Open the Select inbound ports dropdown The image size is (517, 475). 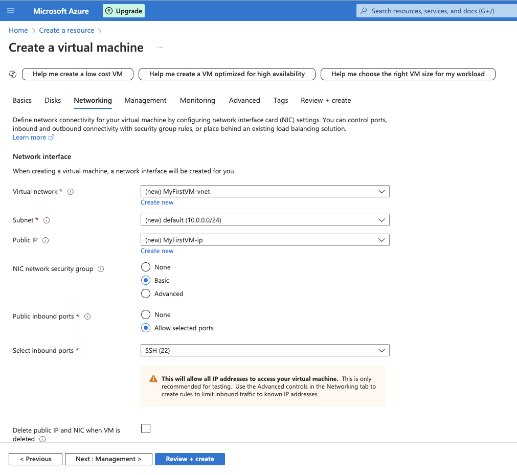265,350
